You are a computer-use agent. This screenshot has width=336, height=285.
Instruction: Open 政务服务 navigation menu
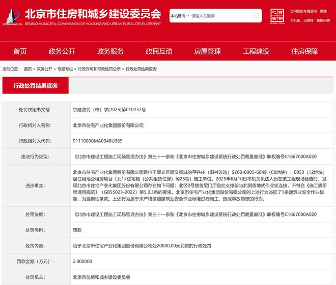point(110,51)
